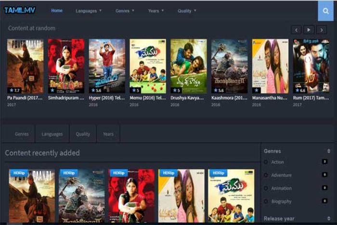Image resolution: width=337 pixels, height=225 pixels.
Task: Switch to the Languages tab
Action: tap(52, 134)
